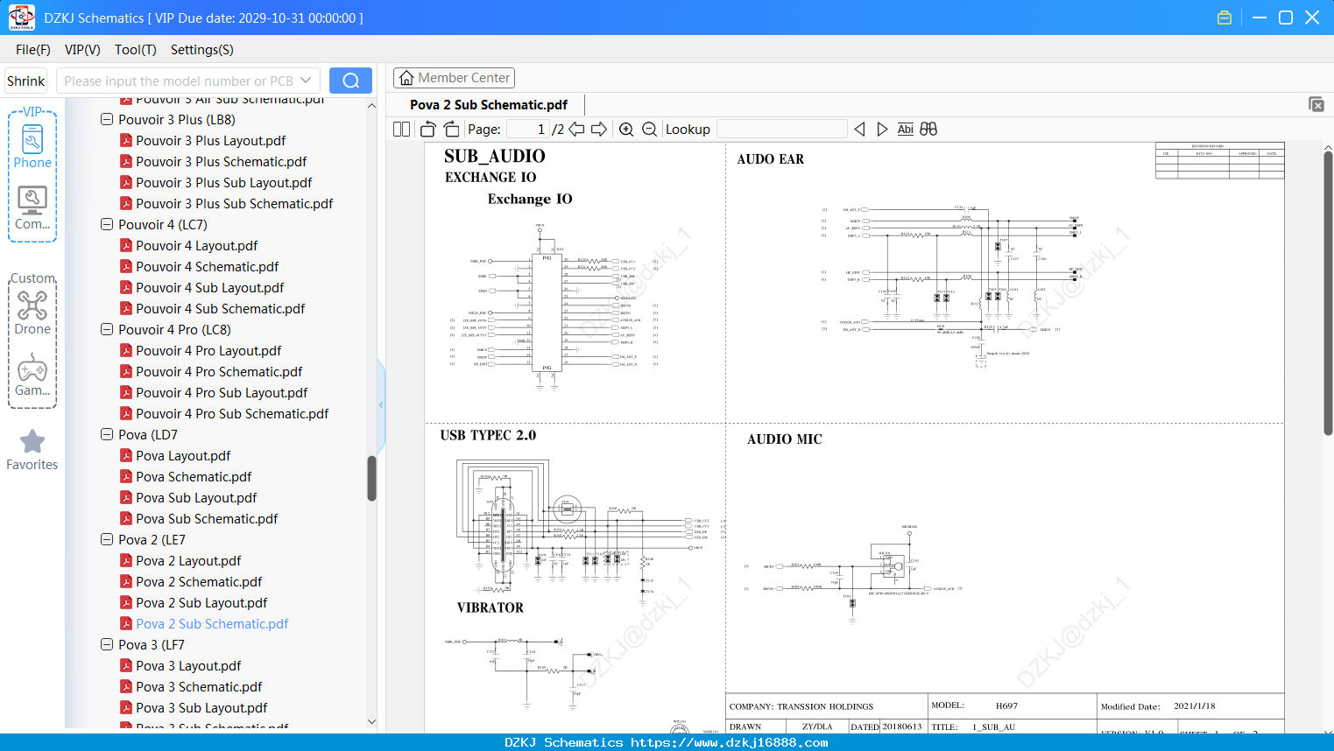Collapse the Pova (LD7 folder
The image size is (1334, 751).
pos(107,435)
